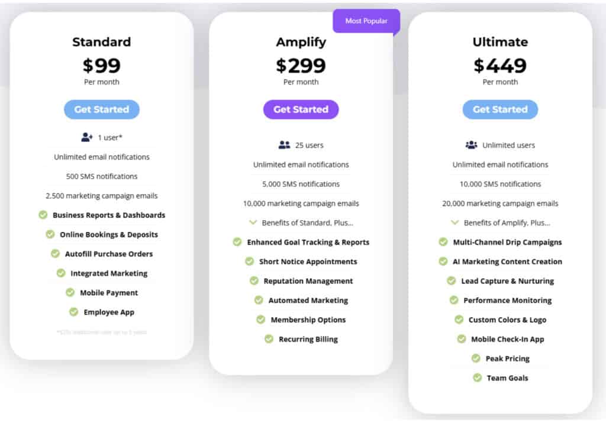Open the Amplify plan header
This screenshot has height=423, width=606.
pos(301,42)
